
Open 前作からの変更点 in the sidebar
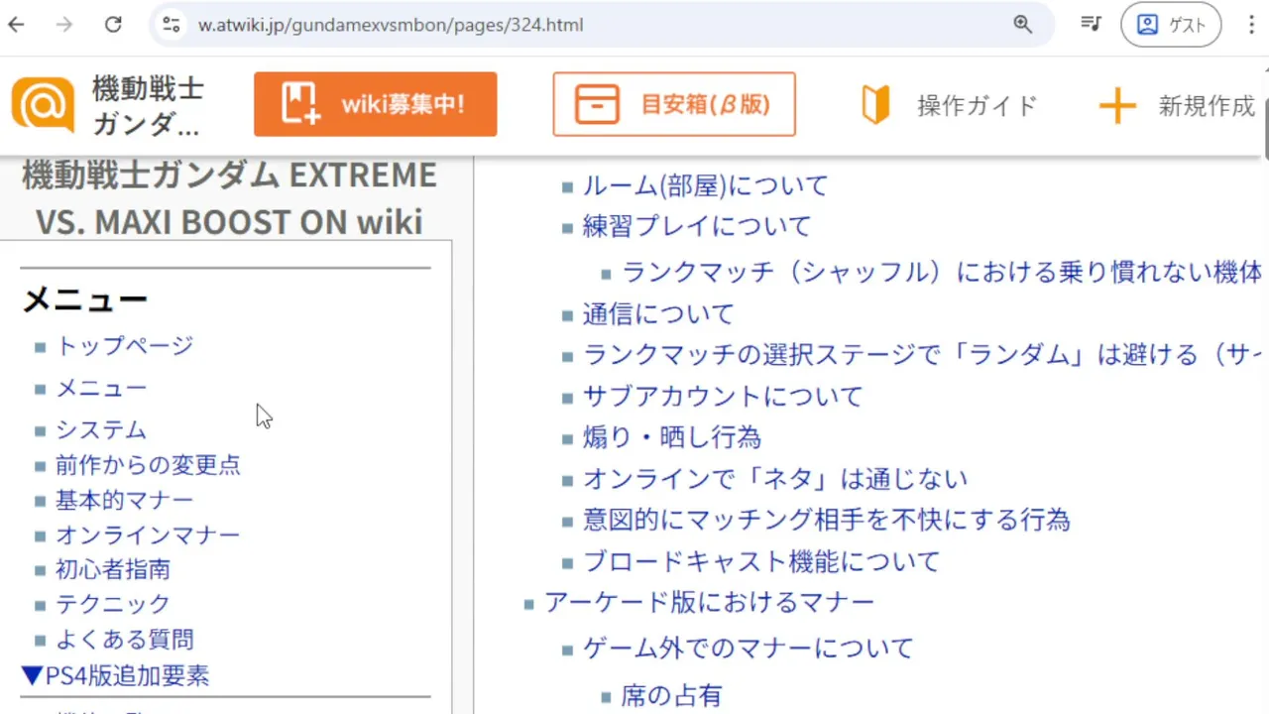(148, 464)
